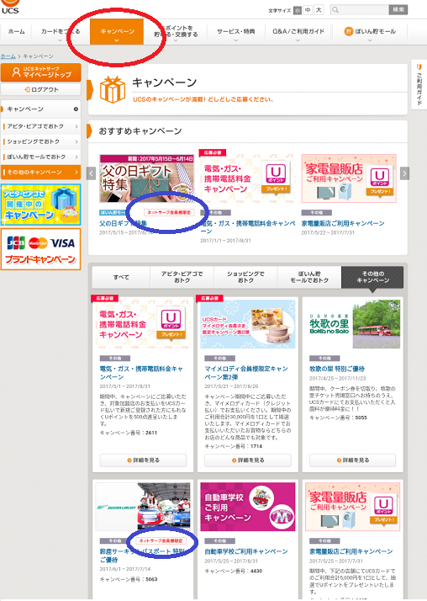The height and width of the screenshot is (601, 427).
Task: Click 詳細を見る for campaign 5055
Action: point(353,460)
